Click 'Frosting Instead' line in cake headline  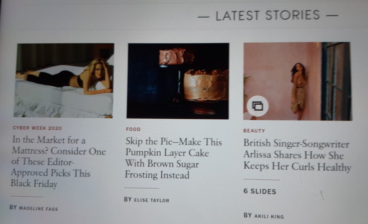[x=157, y=175]
